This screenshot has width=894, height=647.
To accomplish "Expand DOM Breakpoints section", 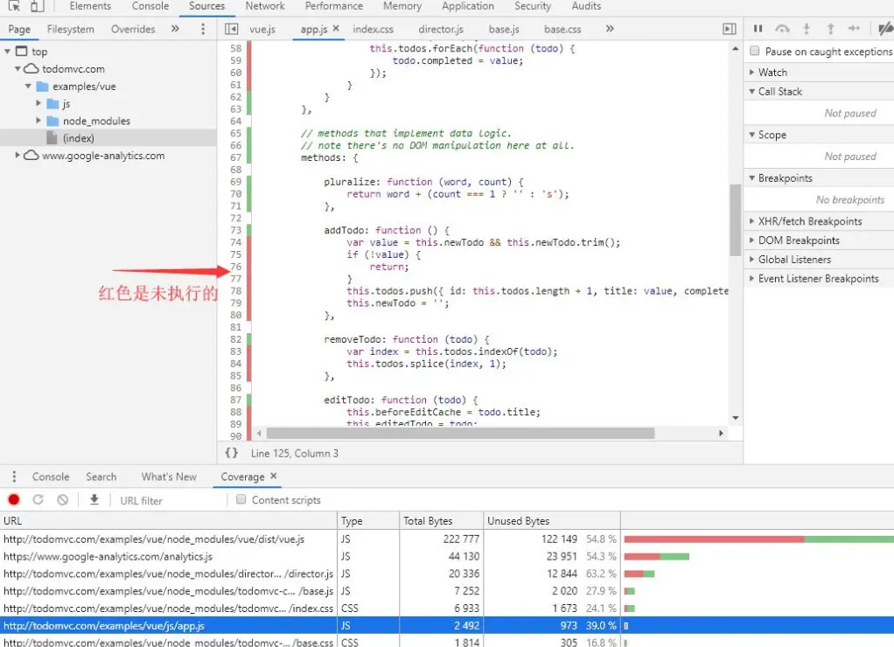I will point(818,240).
